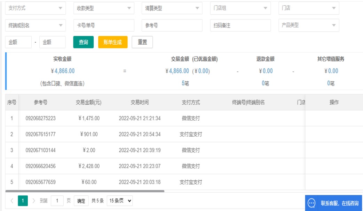The height and width of the screenshot is (211, 363).
Task: Click the previous page arrow icon
Action: tap(12, 201)
